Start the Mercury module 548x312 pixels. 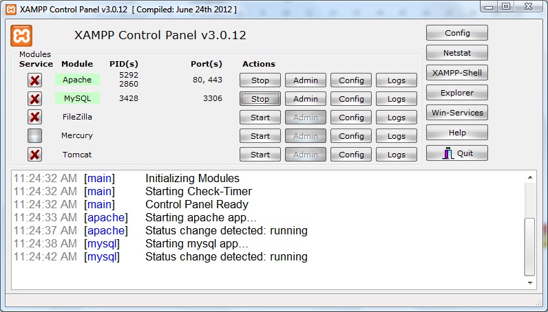point(260,136)
